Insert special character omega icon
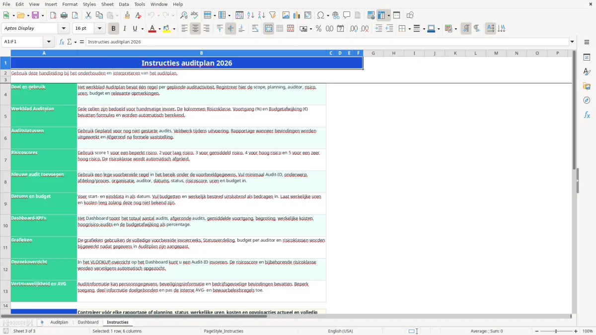The width and height of the screenshot is (596, 335). [320, 15]
